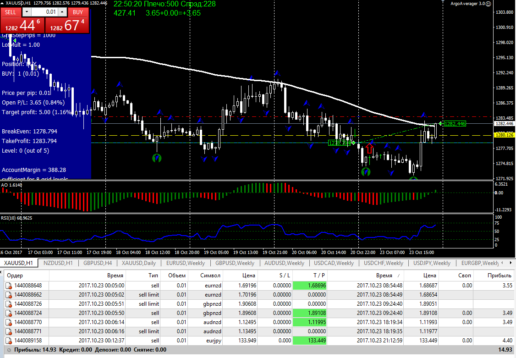Open the USDCHF,Weekly chart tab
The height and width of the screenshot is (358, 516).
[x=384, y=263]
